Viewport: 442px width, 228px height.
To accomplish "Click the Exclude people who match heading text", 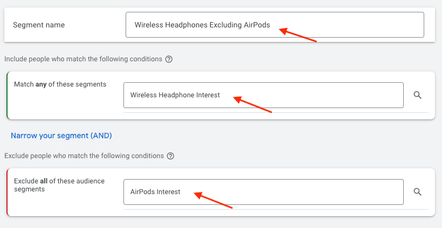I will pos(84,156).
